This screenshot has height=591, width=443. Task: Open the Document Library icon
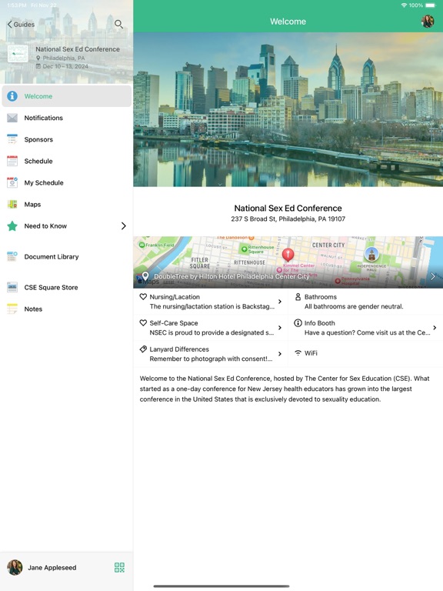[x=12, y=256]
